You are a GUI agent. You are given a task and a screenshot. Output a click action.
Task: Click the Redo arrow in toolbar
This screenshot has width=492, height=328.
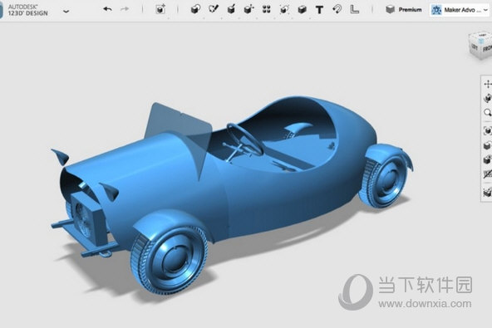[x=125, y=9]
